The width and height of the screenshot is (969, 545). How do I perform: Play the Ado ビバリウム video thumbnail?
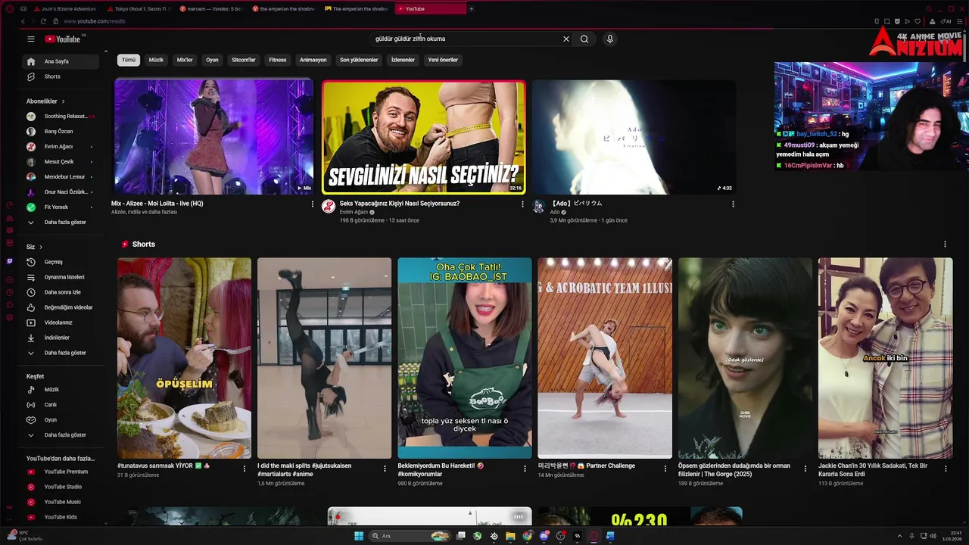point(634,137)
